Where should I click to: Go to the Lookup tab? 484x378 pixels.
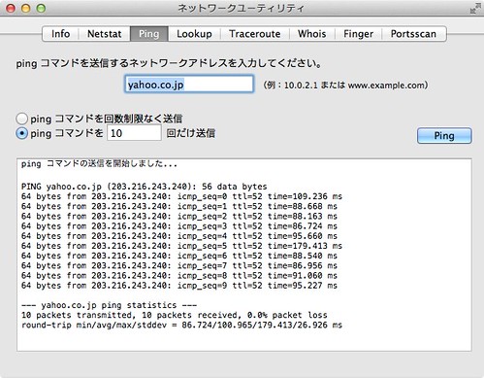pos(194,34)
